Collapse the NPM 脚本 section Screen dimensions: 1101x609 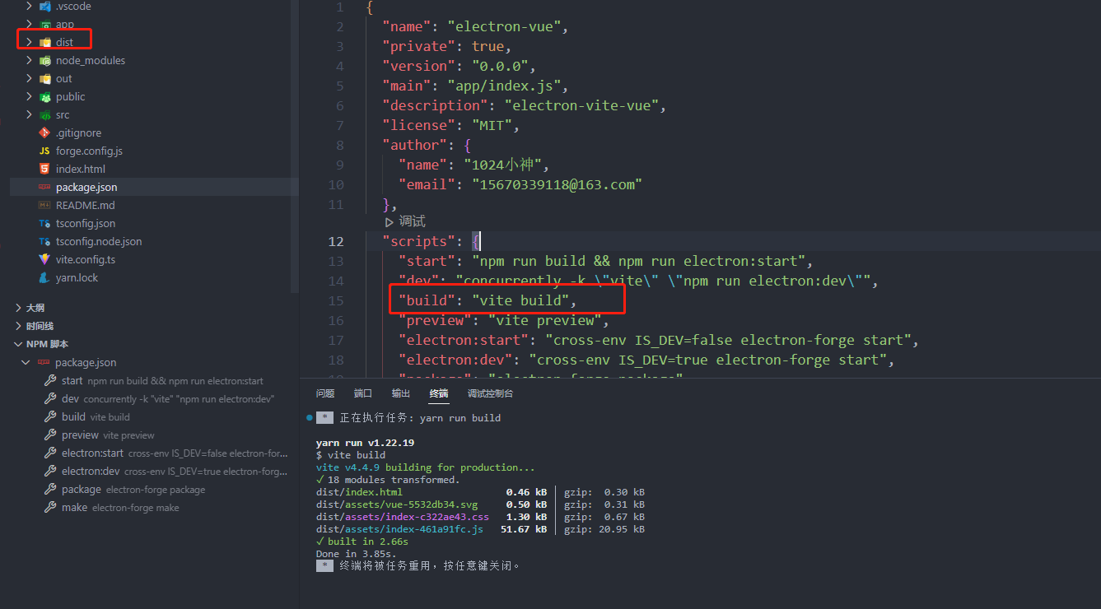tap(18, 344)
